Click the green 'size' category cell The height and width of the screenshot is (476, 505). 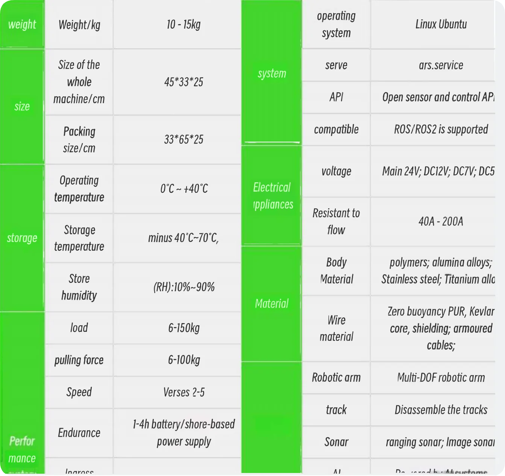click(x=22, y=107)
